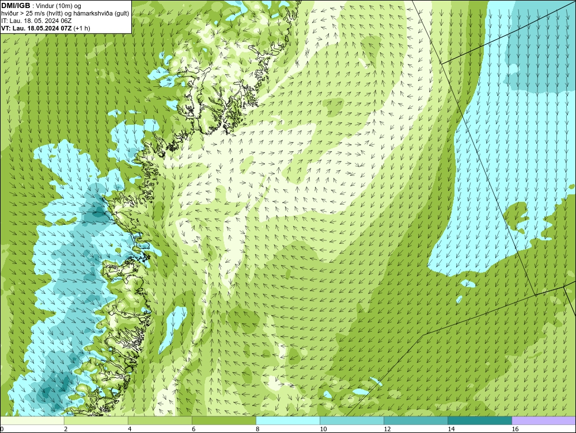
Task: Click the 6–8 m/s dark green legend swatch
Action: pyautogui.click(x=223, y=420)
